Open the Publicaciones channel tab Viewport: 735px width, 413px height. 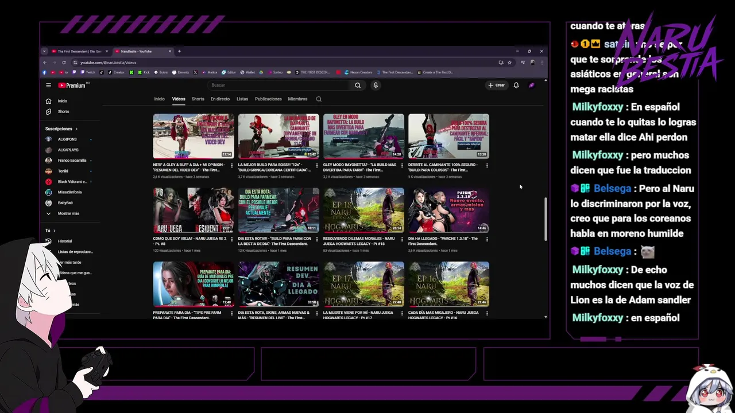[x=268, y=99]
